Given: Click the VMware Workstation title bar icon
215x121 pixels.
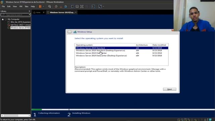Looking at the screenshot, I should [x=2, y=2].
